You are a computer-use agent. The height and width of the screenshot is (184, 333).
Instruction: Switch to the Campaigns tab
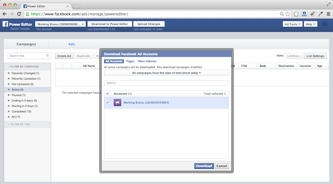[26, 44]
